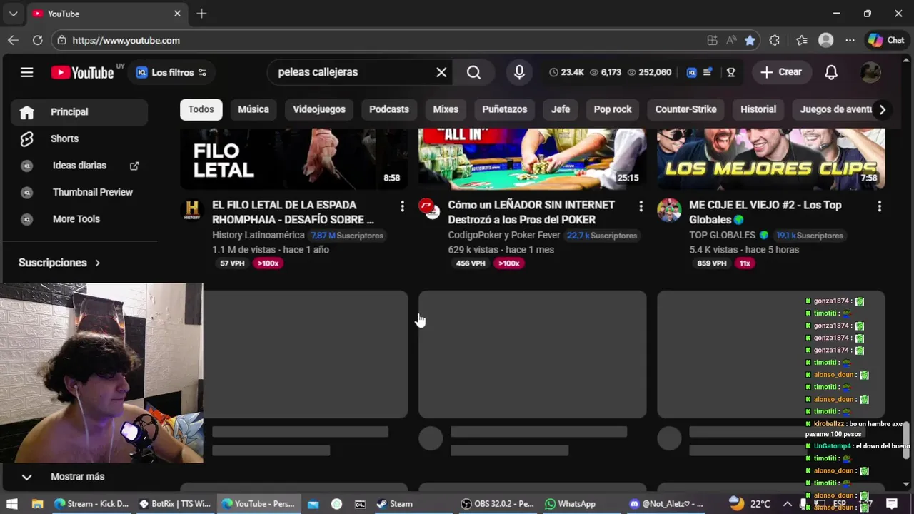Open the vidIQ list icon with blue dot
914x514 pixels.
click(x=708, y=72)
